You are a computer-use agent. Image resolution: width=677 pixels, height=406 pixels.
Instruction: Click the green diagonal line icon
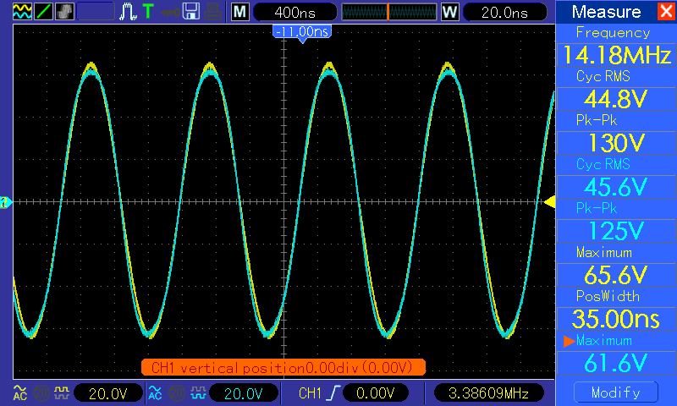tap(43, 12)
